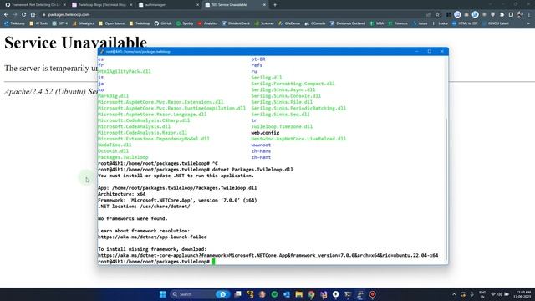Image resolution: width=535 pixels, height=301 pixels.
Task: Open the red screen recorder taskbar icon
Action: coord(372,294)
